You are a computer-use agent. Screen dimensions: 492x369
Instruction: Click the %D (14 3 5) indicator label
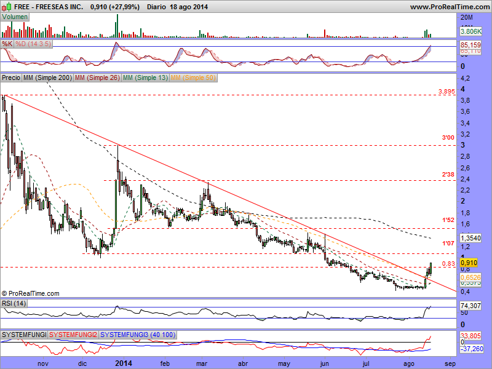(33, 44)
